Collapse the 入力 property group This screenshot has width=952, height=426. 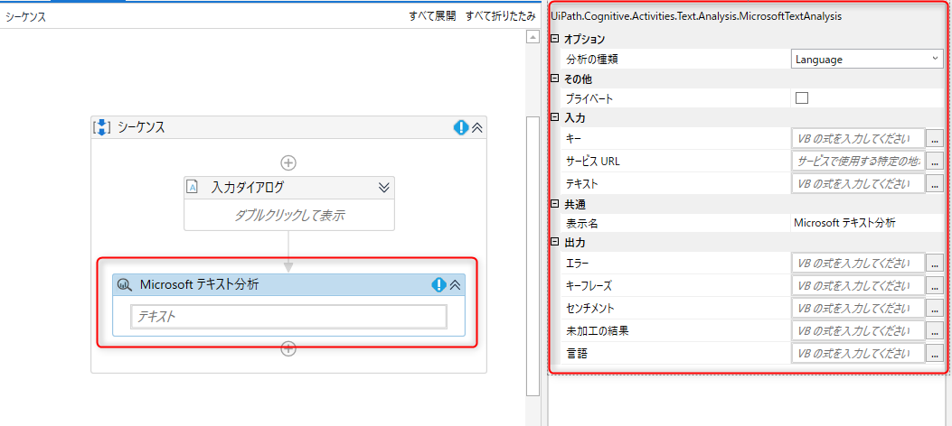click(x=554, y=117)
